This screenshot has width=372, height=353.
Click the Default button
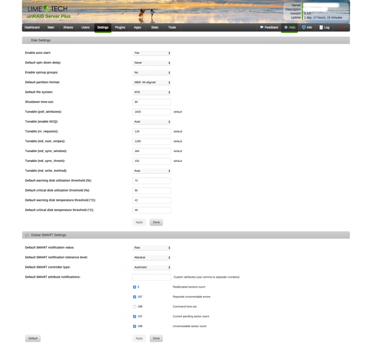(x=33, y=338)
